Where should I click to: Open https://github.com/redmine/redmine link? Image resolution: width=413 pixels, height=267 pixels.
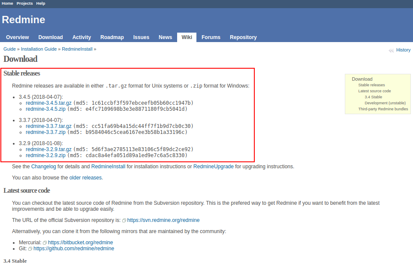pos(74,249)
